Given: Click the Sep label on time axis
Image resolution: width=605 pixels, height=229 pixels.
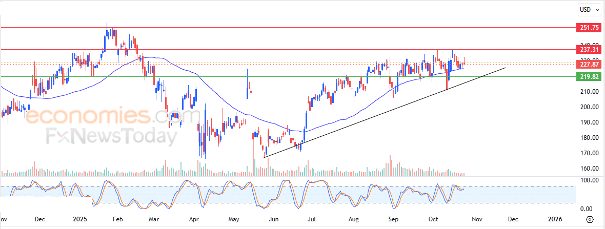Looking at the screenshot, I should coord(393,219).
